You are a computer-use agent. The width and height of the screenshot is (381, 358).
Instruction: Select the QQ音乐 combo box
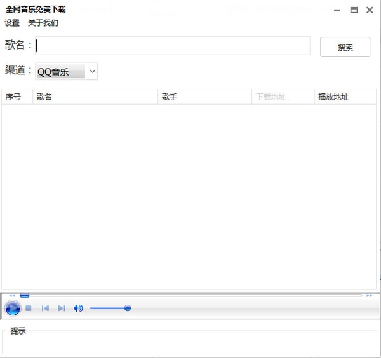61,72
